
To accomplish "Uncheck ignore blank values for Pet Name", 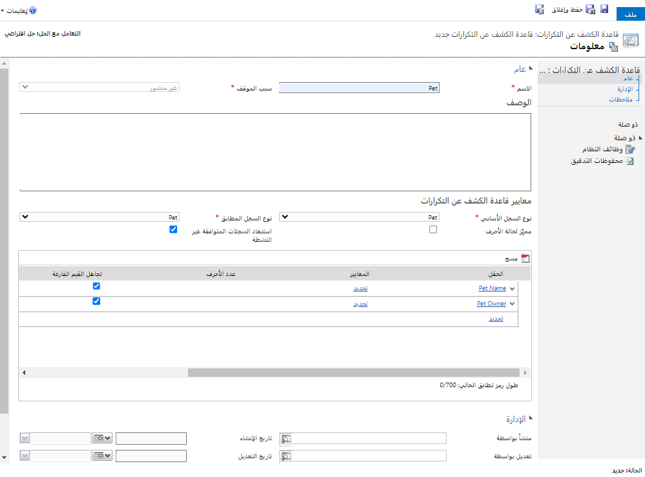I will [x=96, y=286].
